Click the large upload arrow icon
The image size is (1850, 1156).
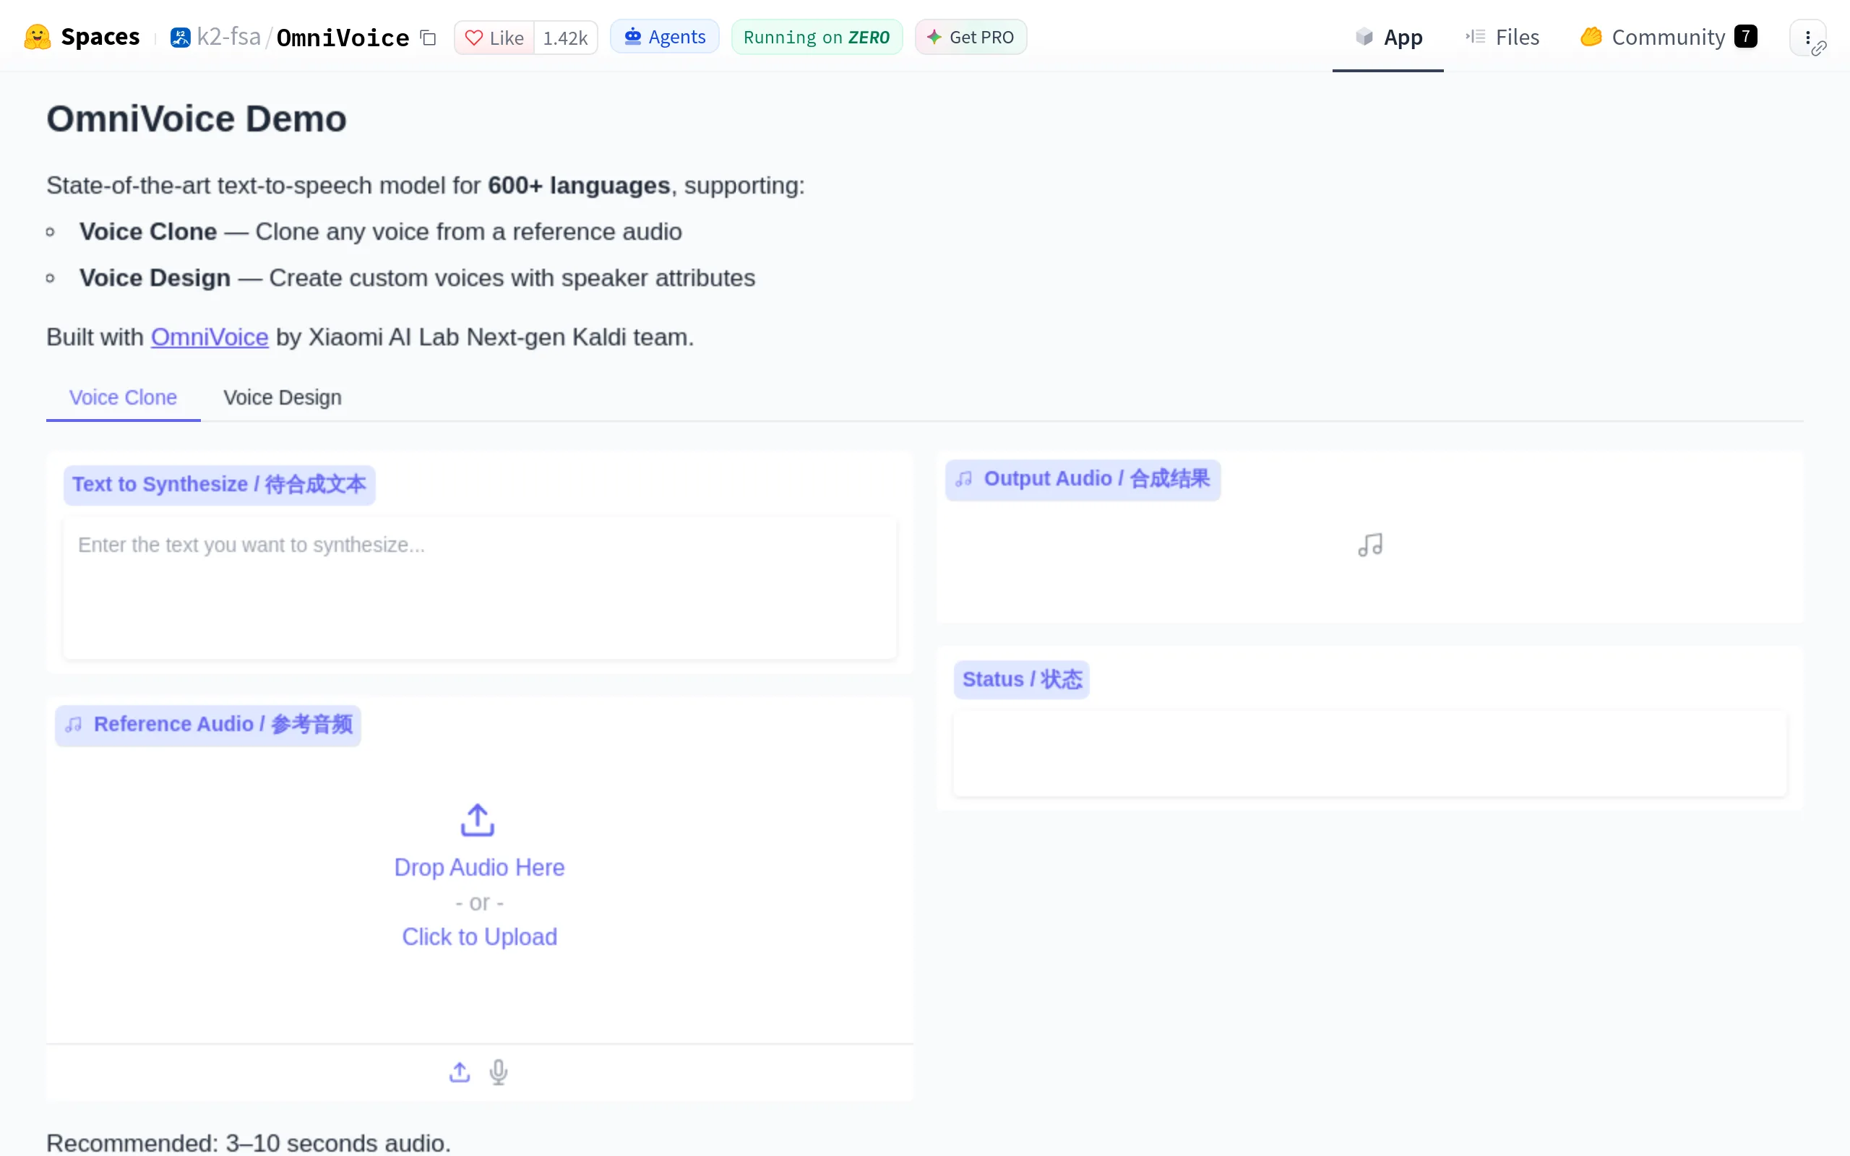point(478,819)
